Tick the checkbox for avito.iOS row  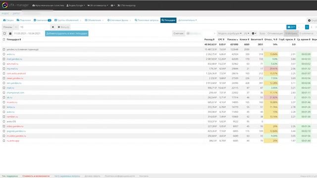[4, 122]
